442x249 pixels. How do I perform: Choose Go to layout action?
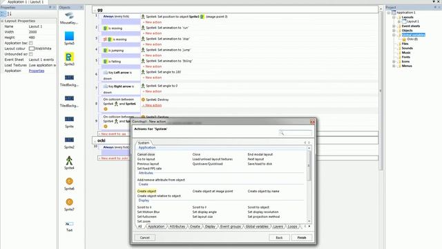pos(146,159)
